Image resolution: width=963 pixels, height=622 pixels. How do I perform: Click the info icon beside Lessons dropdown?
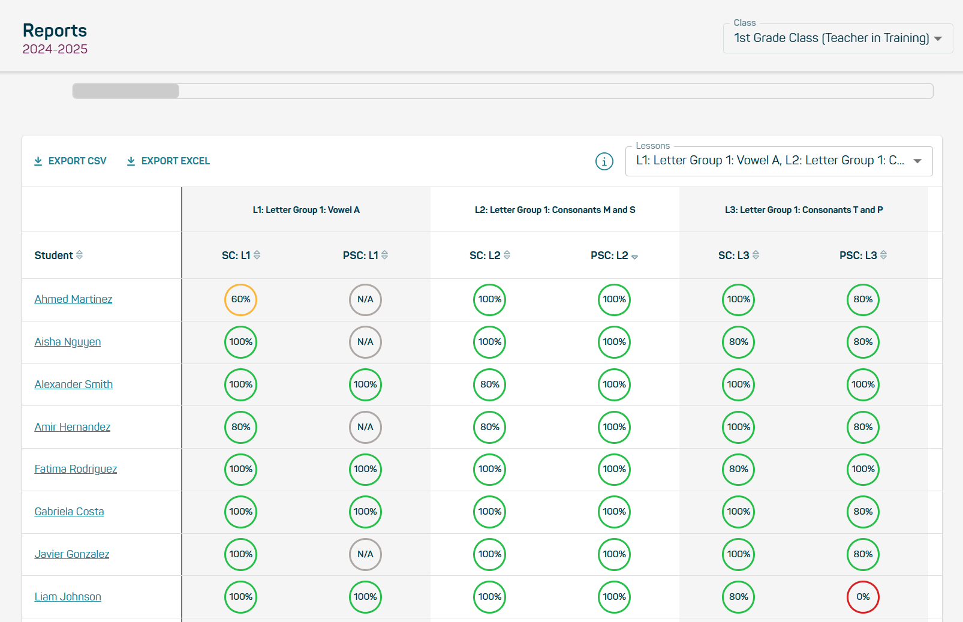point(604,161)
